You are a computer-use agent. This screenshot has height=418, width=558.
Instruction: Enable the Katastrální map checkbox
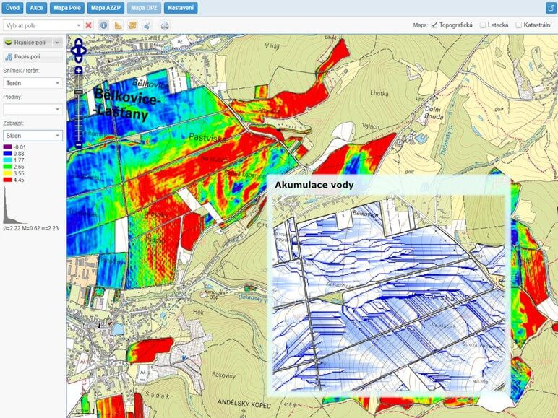point(519,25)
